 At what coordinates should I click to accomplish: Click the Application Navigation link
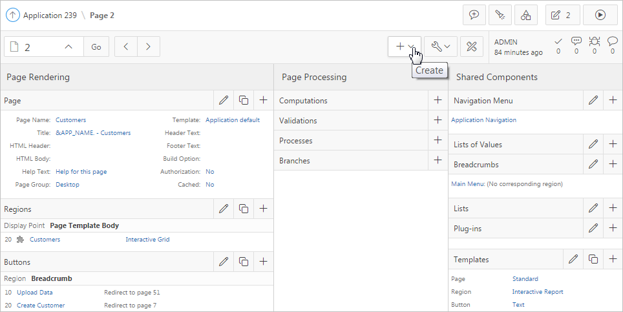(483, 120)
